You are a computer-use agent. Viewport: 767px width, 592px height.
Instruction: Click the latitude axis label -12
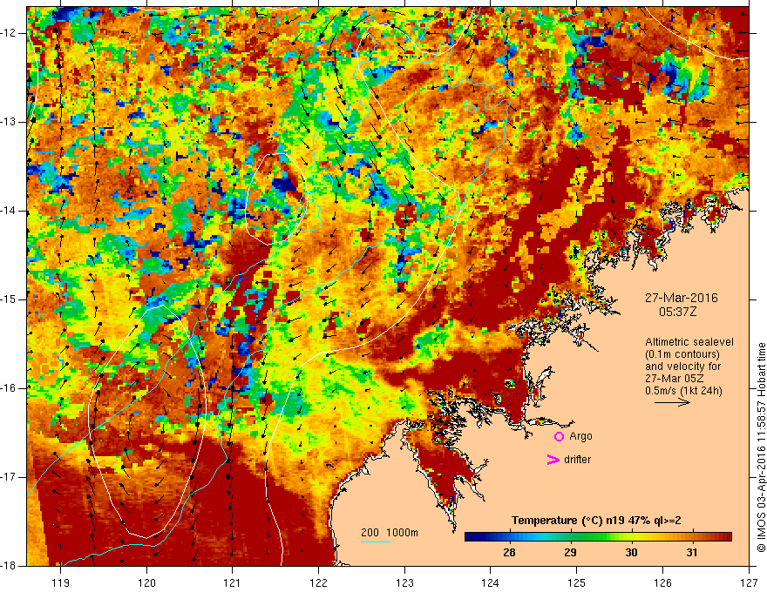tap(9, 33)
